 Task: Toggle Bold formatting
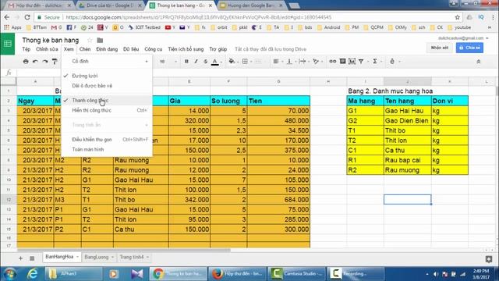tap(186, 62)
